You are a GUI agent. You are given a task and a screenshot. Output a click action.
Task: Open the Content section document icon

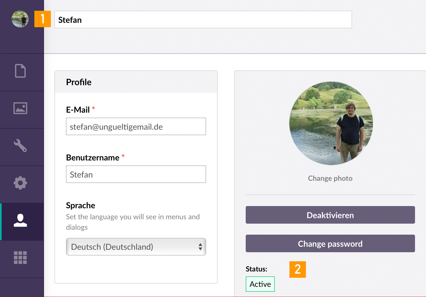20,71
